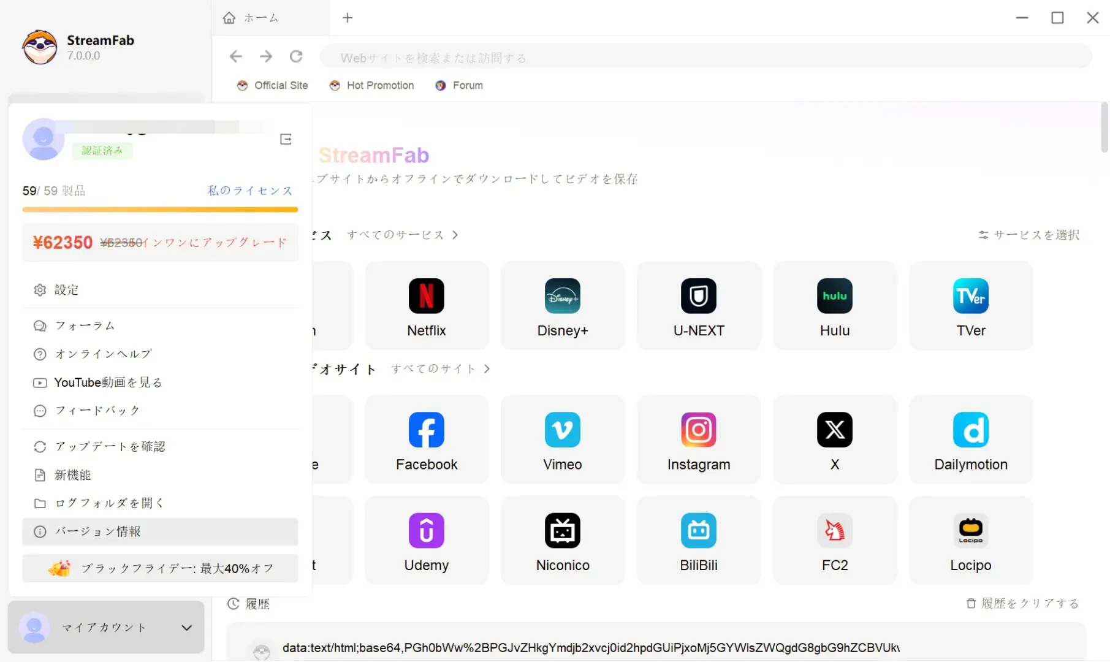Click the vertical page scrollbar
The height and width of the screenshot is (662, 1110).
(x=1104, y=127)
